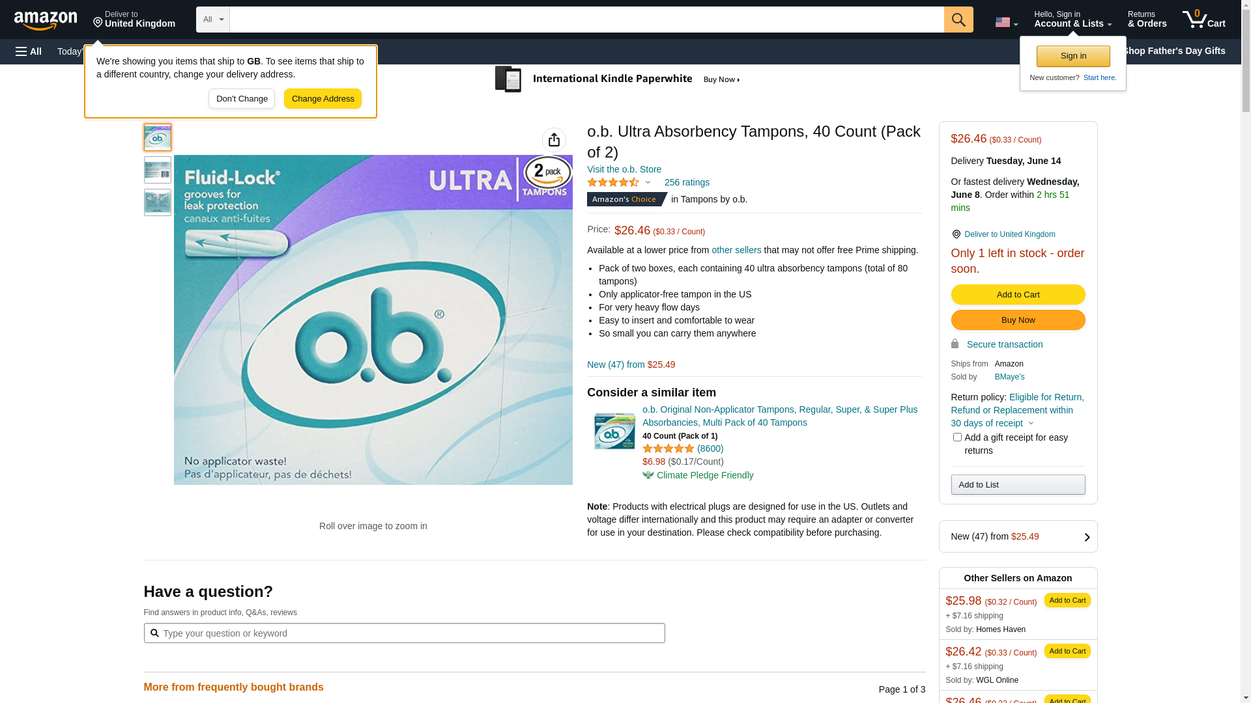Visit the o.b. Store link
The width and height of the screenshot is (1251, 703).
(x=624, y=169)
